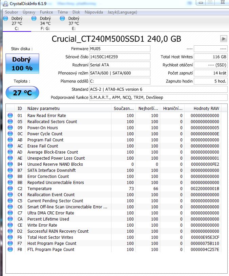
Task: Click the Současn... column header
Action: coord(124,109)
